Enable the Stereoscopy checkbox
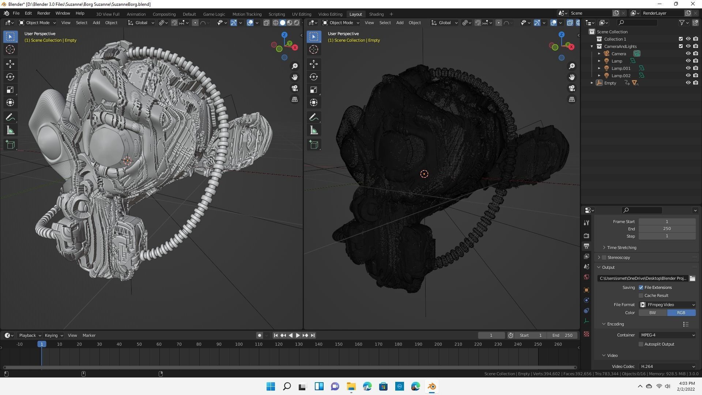Screen dimensions: 702x395 (x=604, y=257)
